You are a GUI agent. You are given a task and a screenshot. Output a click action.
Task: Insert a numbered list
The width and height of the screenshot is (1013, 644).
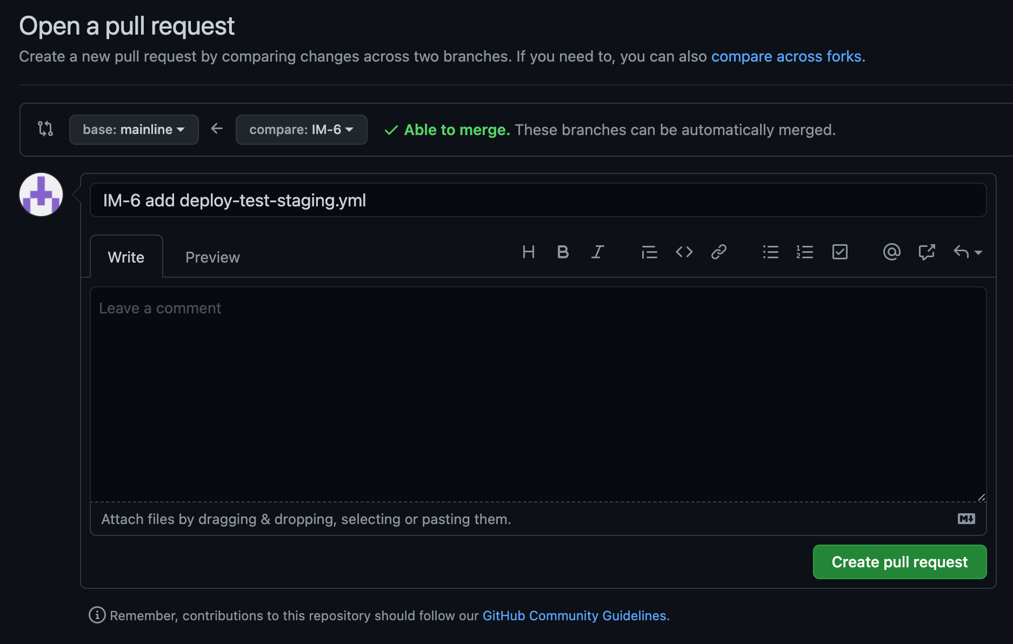pos(805,252)
